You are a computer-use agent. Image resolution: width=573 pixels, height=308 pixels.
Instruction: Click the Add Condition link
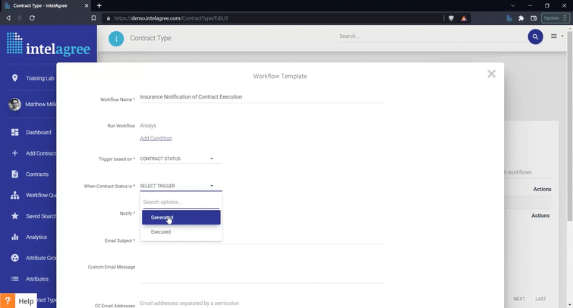(156, 138)
